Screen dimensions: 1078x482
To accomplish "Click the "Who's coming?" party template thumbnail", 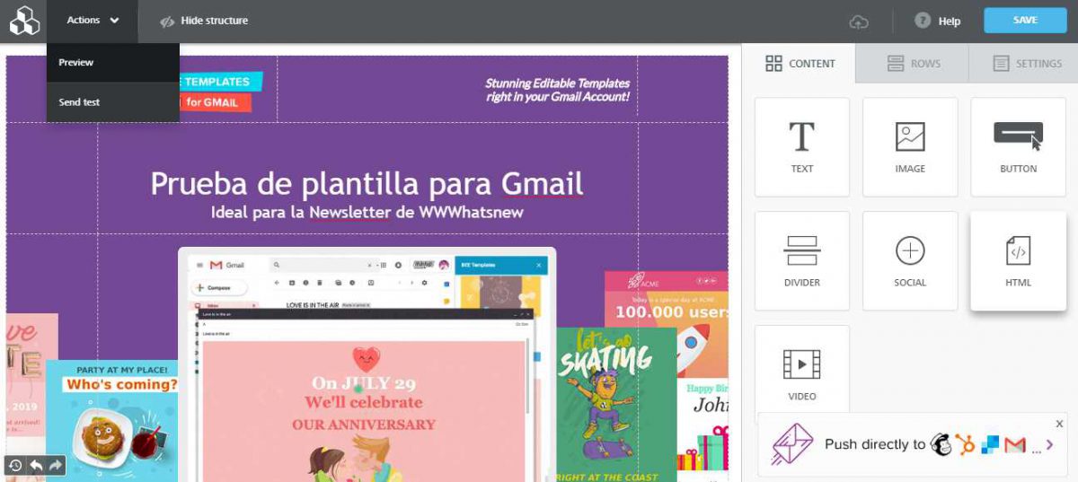I will click(x=112, y=420).
